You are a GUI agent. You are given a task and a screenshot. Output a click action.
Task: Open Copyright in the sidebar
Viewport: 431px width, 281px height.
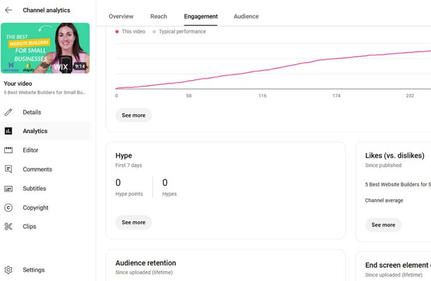pyautogui.click(x=45, y=207)
